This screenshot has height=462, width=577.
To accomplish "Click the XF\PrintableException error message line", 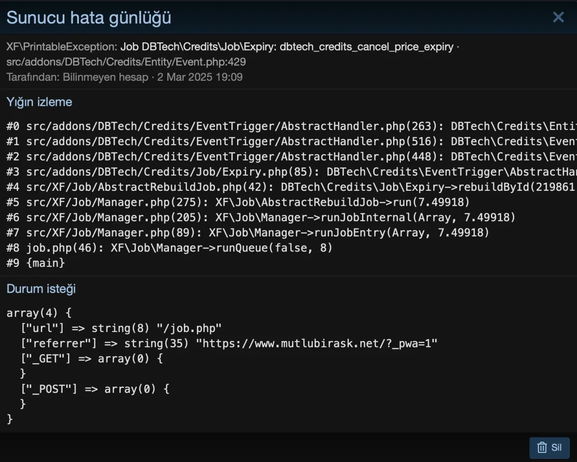I will click(x=233, y=46).
